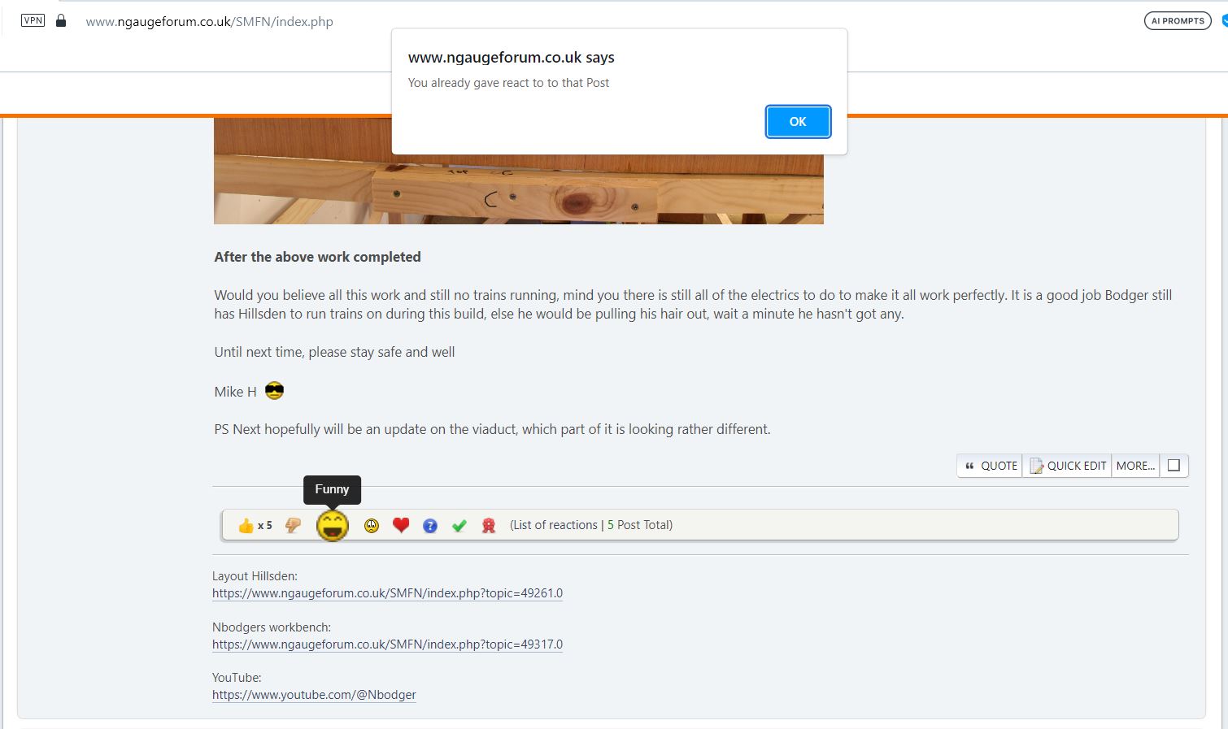Select the red rosette award reaction
The image size is (1228, 729).
coord(489,526)
